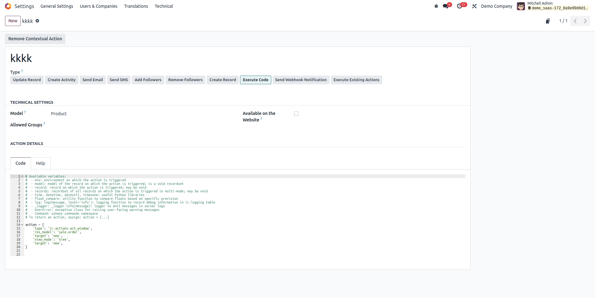Open the conversations messages icon
Image resolution: width=595 pixels, height=298 pixels.
pos(446,6)
